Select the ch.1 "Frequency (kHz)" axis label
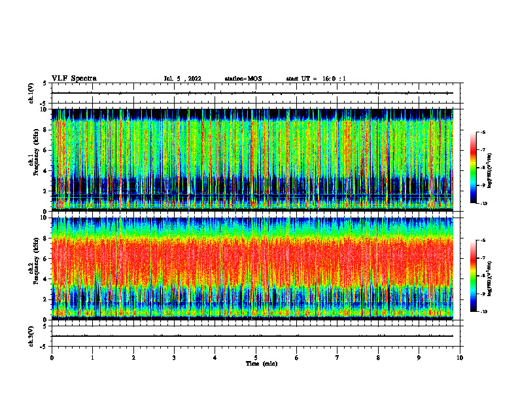Viewport: 518px width, 401px height. tap(36, 152)
